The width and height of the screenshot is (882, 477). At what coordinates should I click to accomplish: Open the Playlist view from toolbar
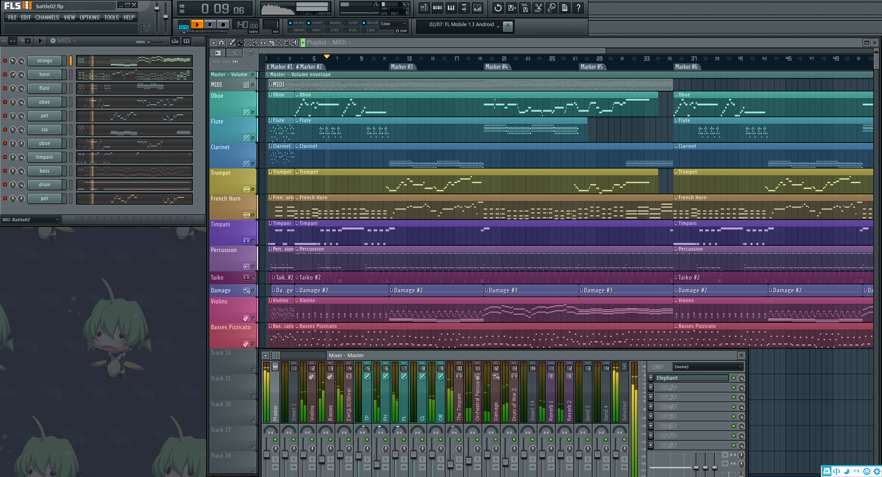point(424,8)
